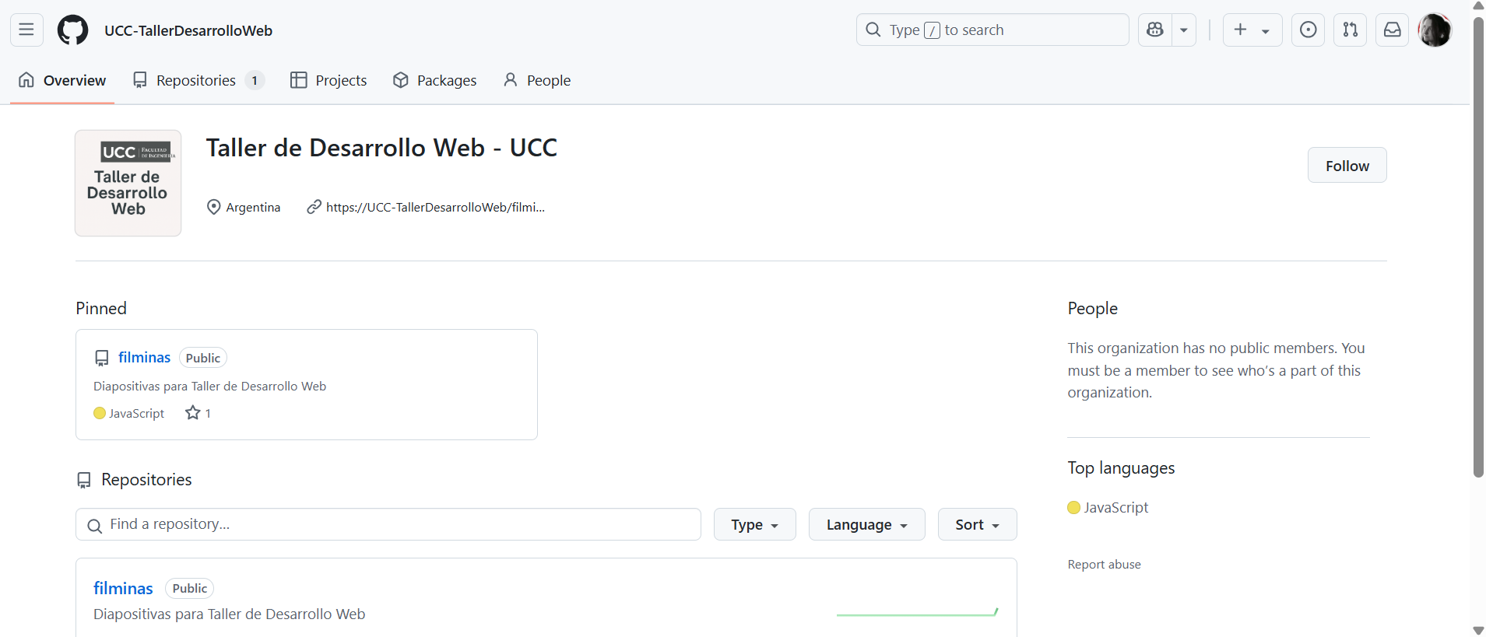The height and width of the screenshot is (637, 1486).
Task: Open the Sort dropdown
Action: coord(977,524)
